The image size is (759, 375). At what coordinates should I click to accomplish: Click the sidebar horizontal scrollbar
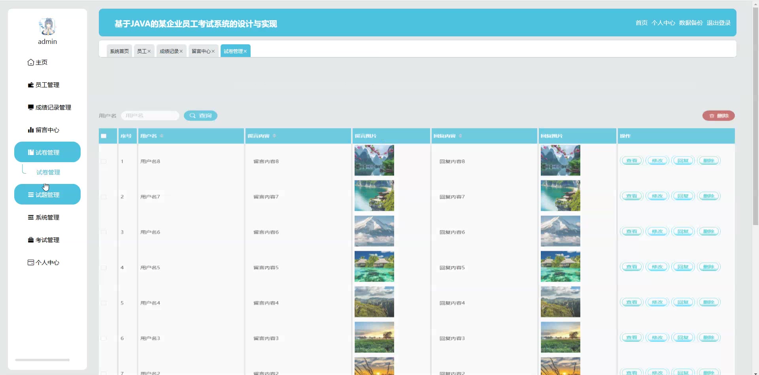(x=42, y=360)
